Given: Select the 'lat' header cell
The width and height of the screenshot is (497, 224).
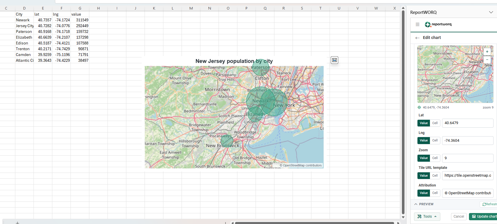Looking at the screenshot, I should pyautogui.click(x=43, y=14).
